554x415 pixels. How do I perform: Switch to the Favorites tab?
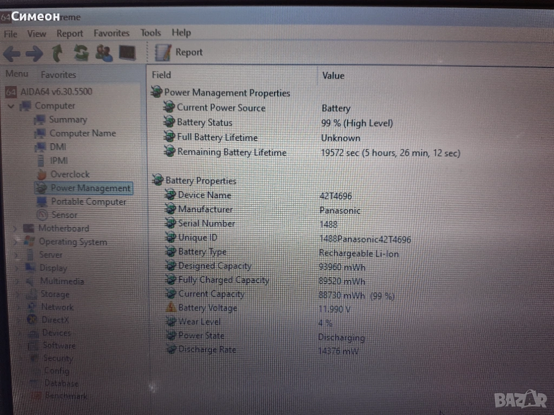(58, 75)
